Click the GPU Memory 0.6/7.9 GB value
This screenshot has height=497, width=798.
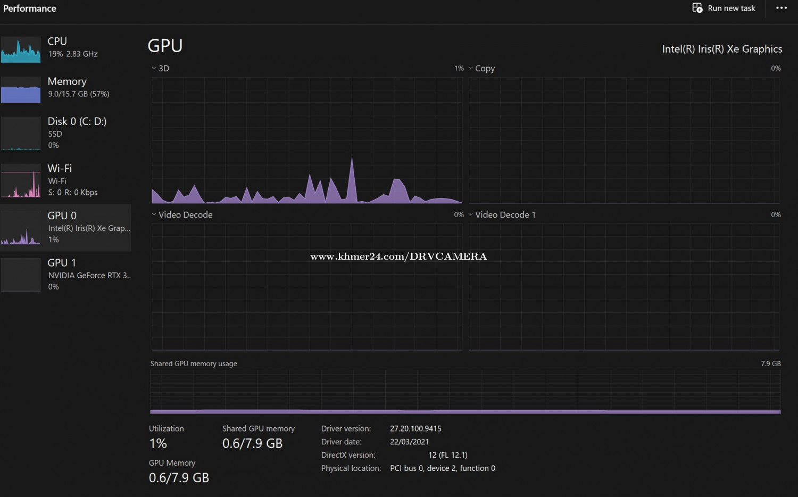click(x=179, y=478)
